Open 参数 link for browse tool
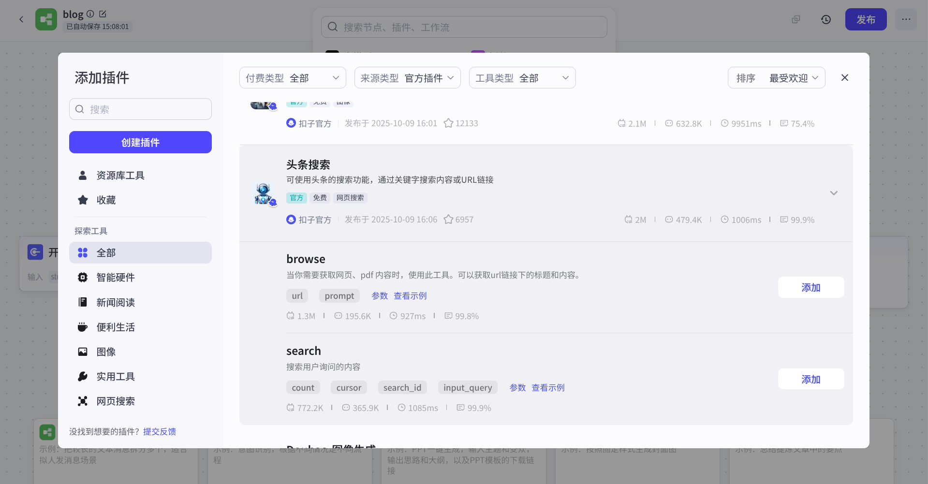928x484 pixels. pyautogui.click(x=380, y=296)
